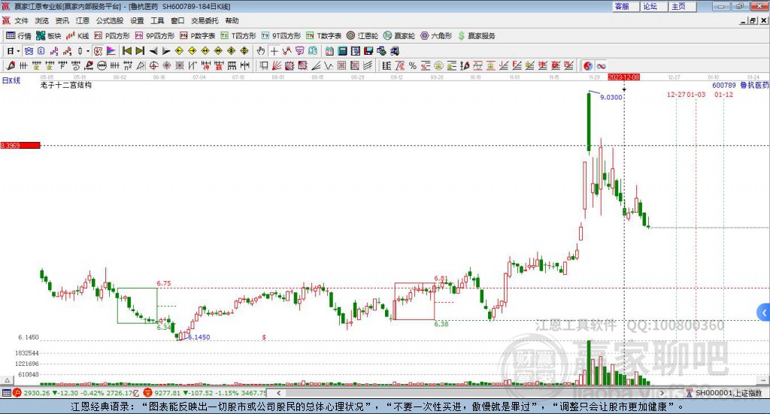Open the calendar icon in toolbar
This screenshot has width=770, height=414.
click(x=329, y=51)
